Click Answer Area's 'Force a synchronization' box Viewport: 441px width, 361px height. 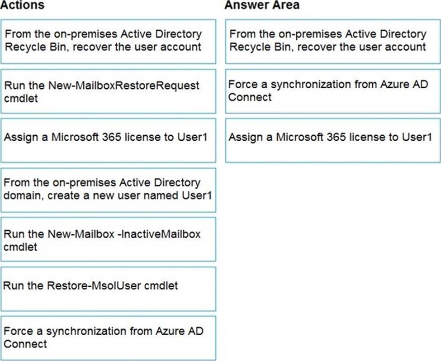coord(333,91)
